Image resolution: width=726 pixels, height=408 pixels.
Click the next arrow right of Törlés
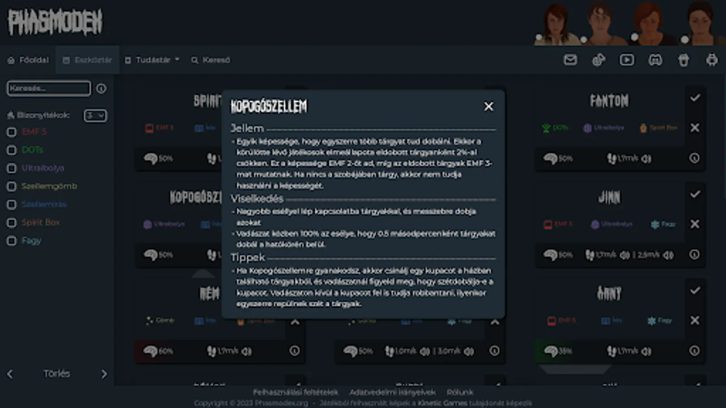(104, 374)
